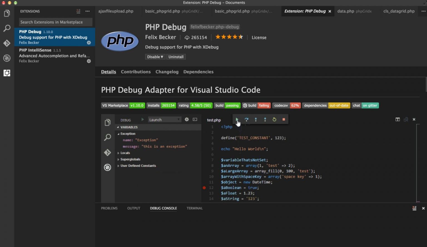Click Step Into in debug toolbar
Image resolution: width=427 pixels, height=247 pixels.
pyautogui.click(x=256, y=119)
